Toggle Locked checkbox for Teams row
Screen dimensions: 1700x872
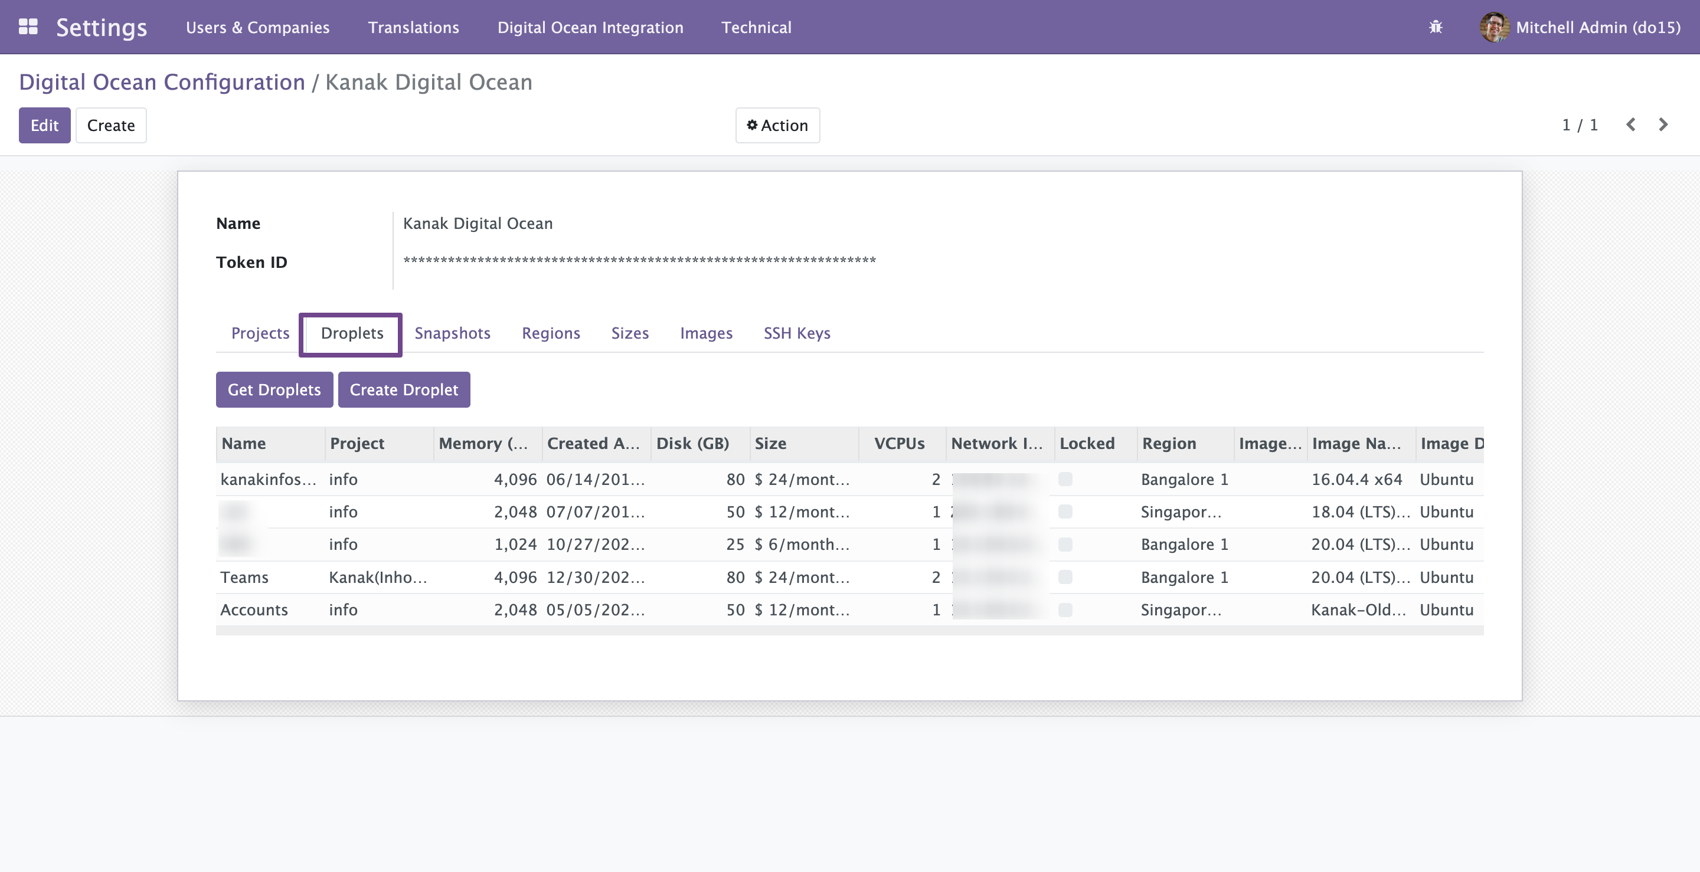coord(1065,577)
